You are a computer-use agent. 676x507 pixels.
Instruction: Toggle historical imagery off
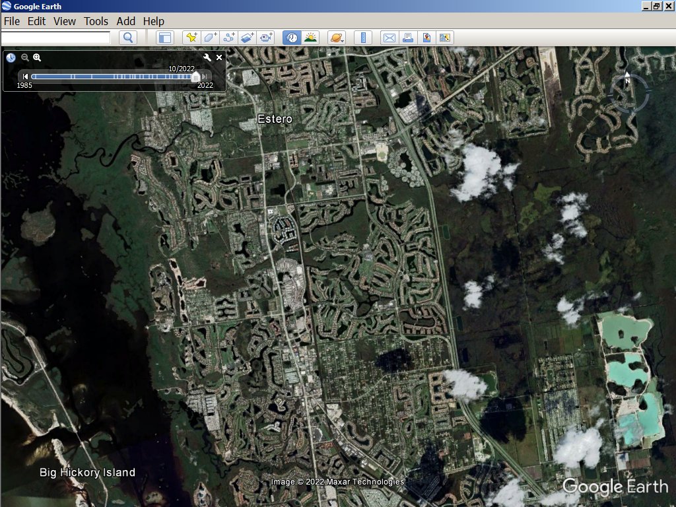[291, 38]
